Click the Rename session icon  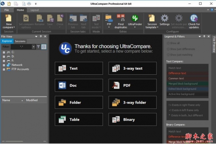pos(40,18)
